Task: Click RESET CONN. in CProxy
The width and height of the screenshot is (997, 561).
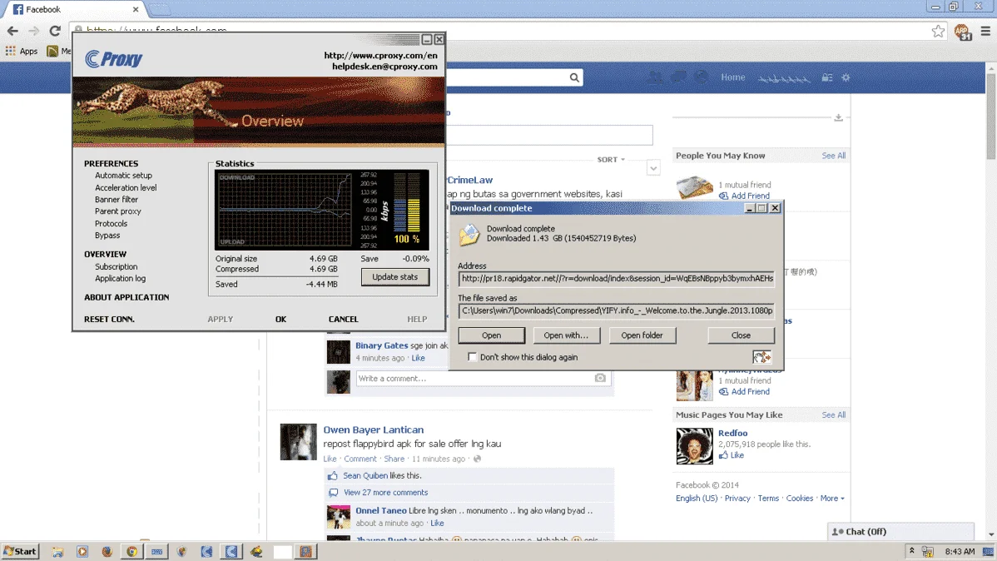Action: (109, 320)
